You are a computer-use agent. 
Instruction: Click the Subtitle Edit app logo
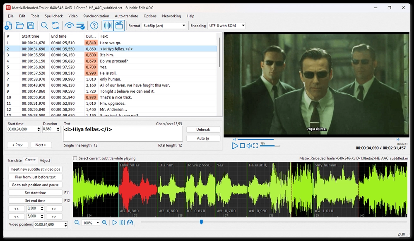click(x=8, y=7)
